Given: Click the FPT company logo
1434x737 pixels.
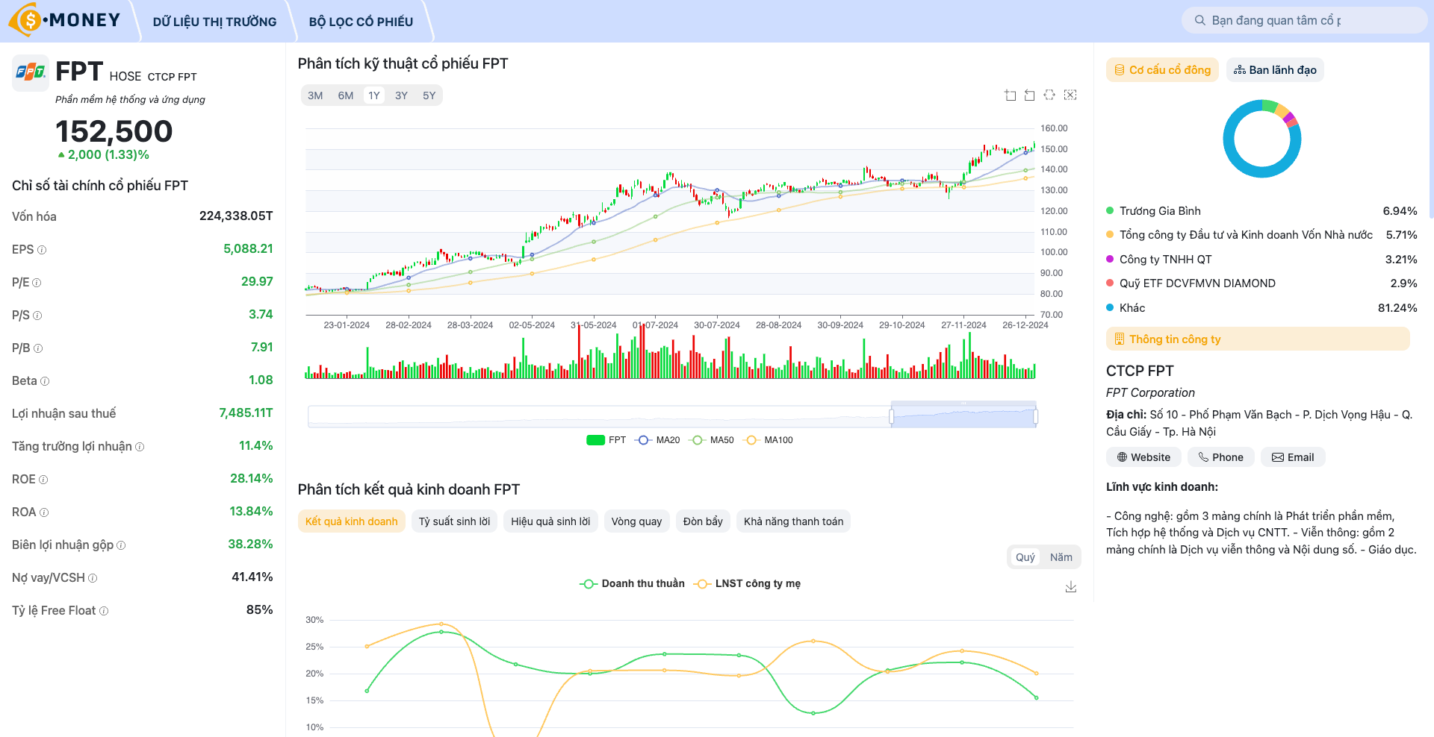Looking at the screenshot, I should tap(31, 72).
